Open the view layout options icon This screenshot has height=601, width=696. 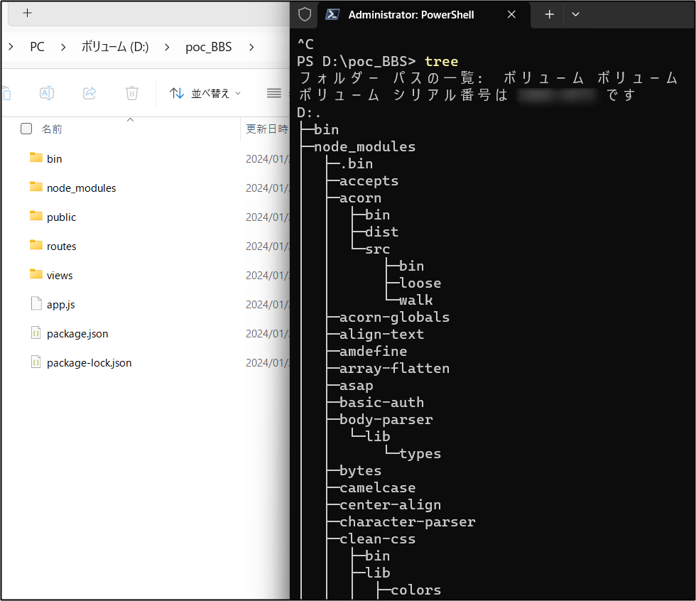coord(274,93)
